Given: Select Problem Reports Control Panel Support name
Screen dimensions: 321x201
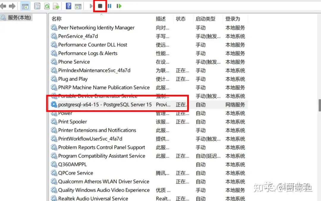Looking at the screenshot, I should 102,147.
